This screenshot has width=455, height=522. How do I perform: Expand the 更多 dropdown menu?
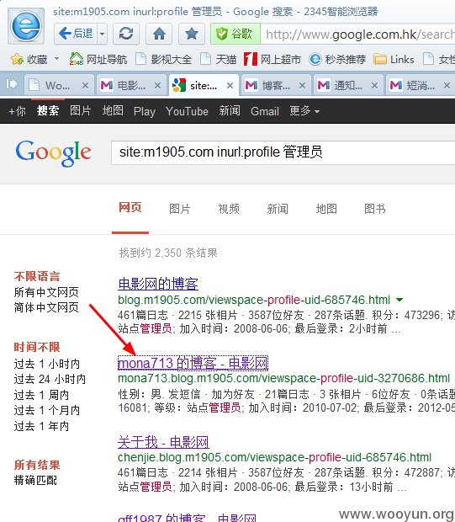point(304,111)
